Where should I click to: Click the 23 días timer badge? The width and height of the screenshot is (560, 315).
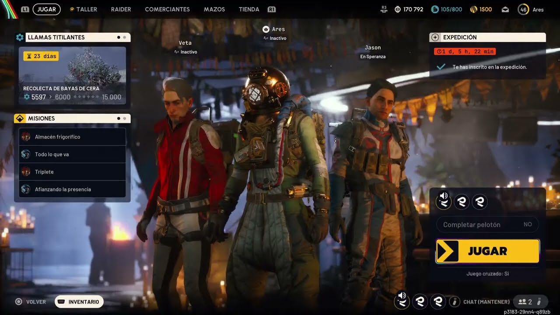coord(41,56)
